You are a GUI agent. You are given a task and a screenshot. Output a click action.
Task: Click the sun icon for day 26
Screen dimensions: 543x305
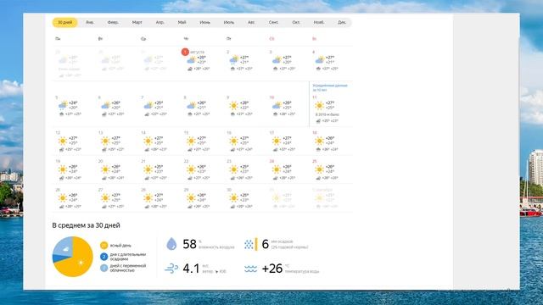point(63,198)
